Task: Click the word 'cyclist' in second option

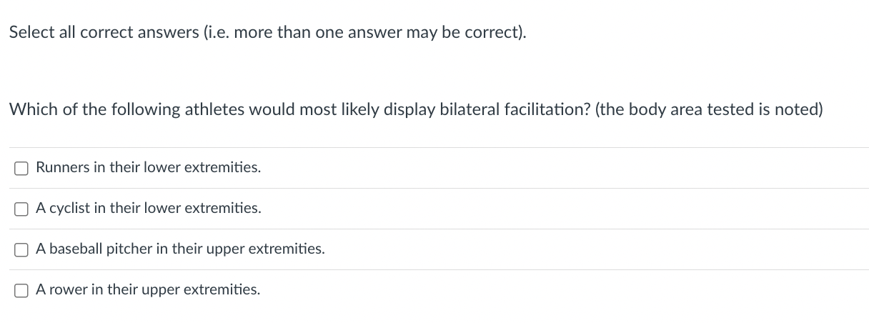Action: point(70,209)
